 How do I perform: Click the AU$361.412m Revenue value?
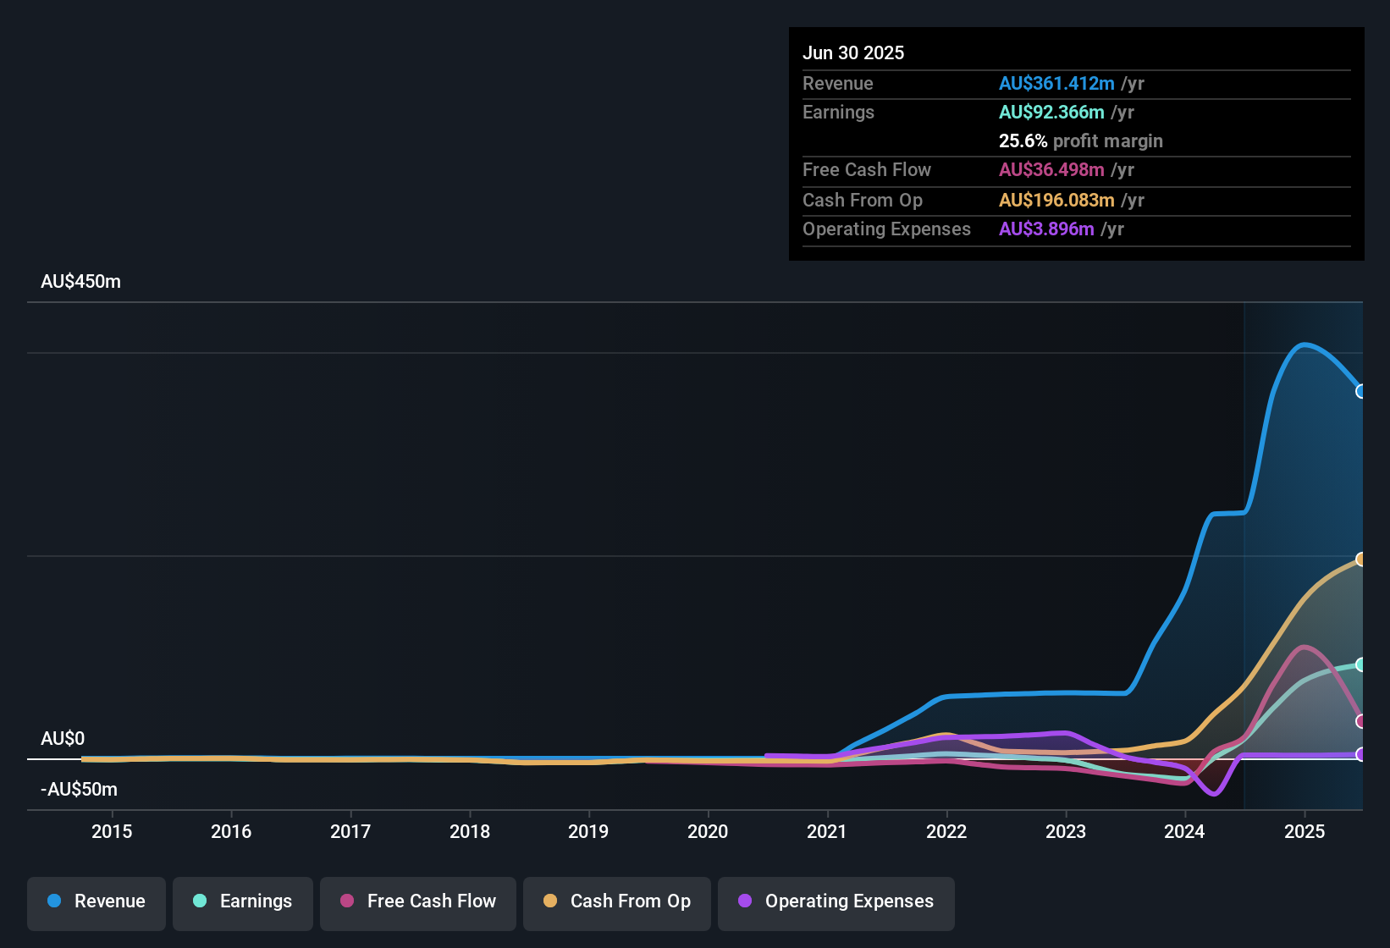click(x=1056, y=83)
